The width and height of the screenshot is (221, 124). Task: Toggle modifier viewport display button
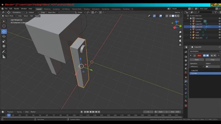208,55
